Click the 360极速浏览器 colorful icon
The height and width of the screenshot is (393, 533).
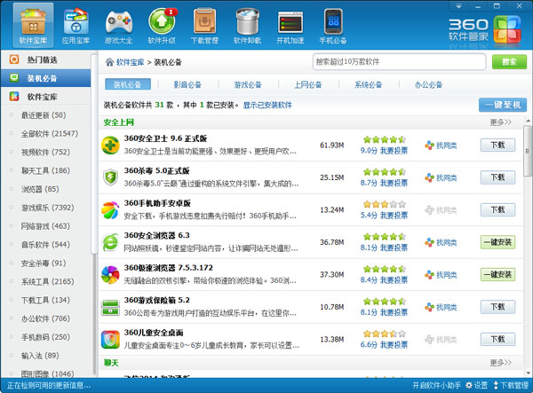pyautogui.click(x=110, y=274)
